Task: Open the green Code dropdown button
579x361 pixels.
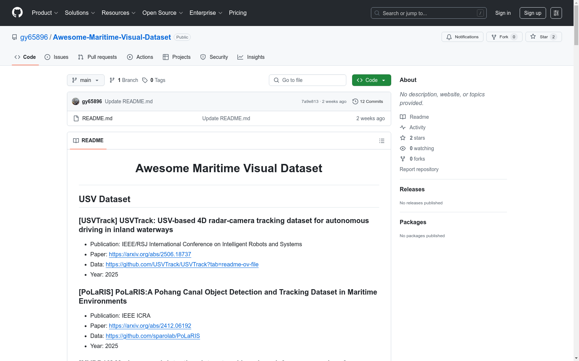Action: click(372, 80)
